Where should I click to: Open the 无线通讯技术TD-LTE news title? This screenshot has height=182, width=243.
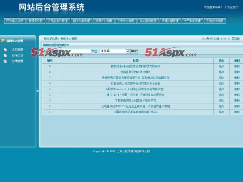tap(136, 106)
